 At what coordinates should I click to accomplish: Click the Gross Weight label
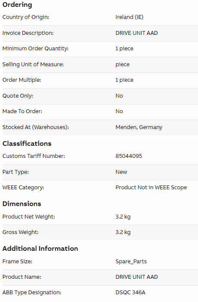[x=20, y=232]
